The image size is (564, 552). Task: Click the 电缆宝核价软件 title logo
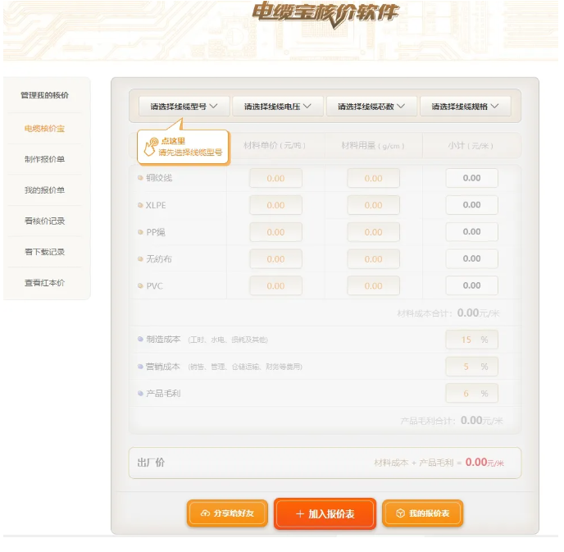(x=325, y=14)
